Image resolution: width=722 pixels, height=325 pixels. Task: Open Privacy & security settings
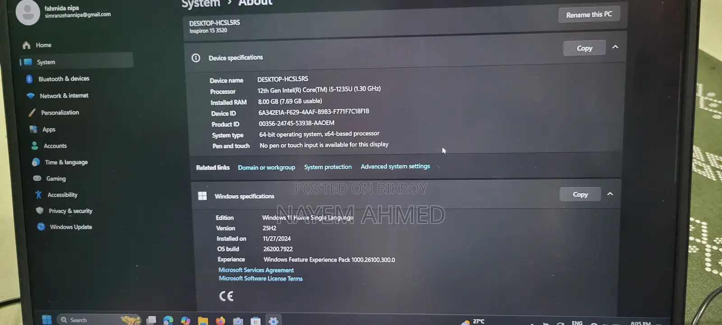pos(70,211)
